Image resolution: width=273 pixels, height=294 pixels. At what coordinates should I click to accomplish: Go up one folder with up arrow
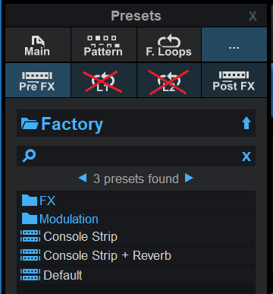click(x=246, y=123)
